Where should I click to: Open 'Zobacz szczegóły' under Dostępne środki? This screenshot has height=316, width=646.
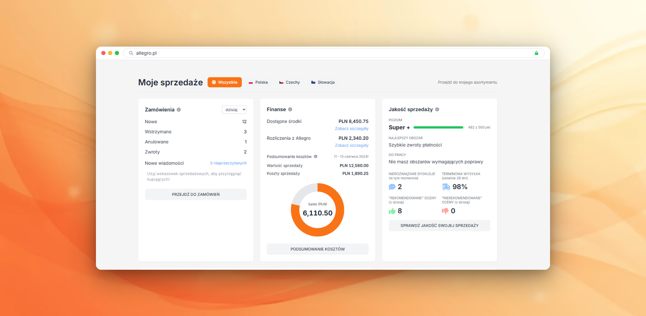[351, 129]
